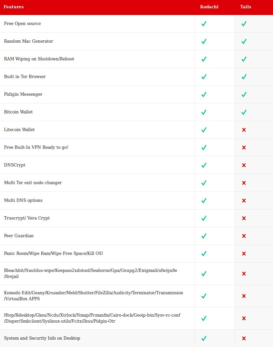
Task: Click Tails red cross for Peer Guardian
Action: pyautogui.click(x=244, y=236)
